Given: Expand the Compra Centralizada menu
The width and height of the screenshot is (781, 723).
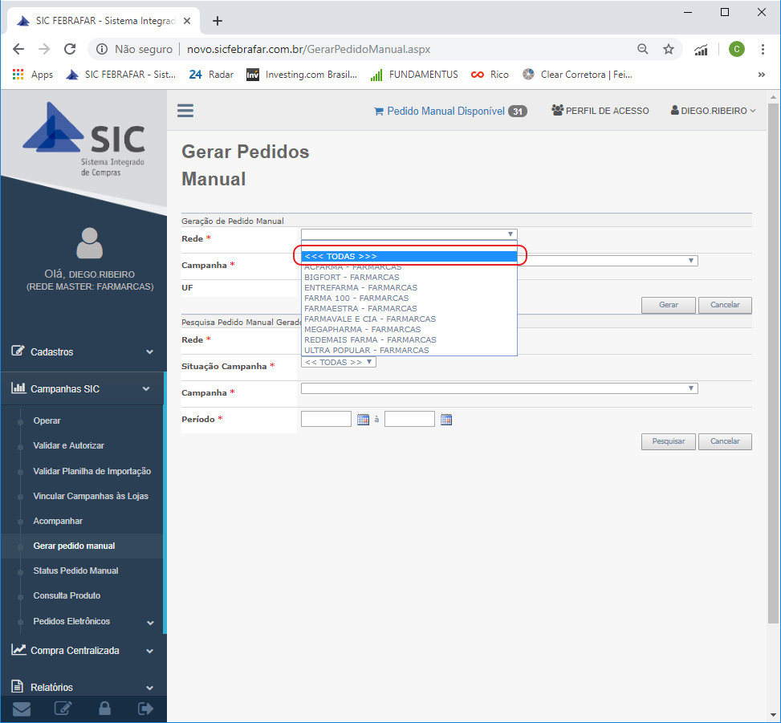Looking at the screenshot, I should [83, 650].
